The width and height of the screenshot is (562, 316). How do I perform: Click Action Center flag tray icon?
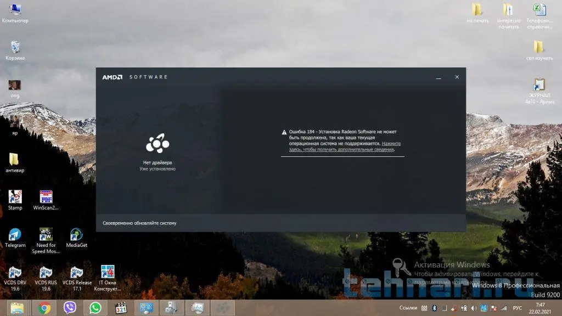pyautogui.click(x=493, y=308)
